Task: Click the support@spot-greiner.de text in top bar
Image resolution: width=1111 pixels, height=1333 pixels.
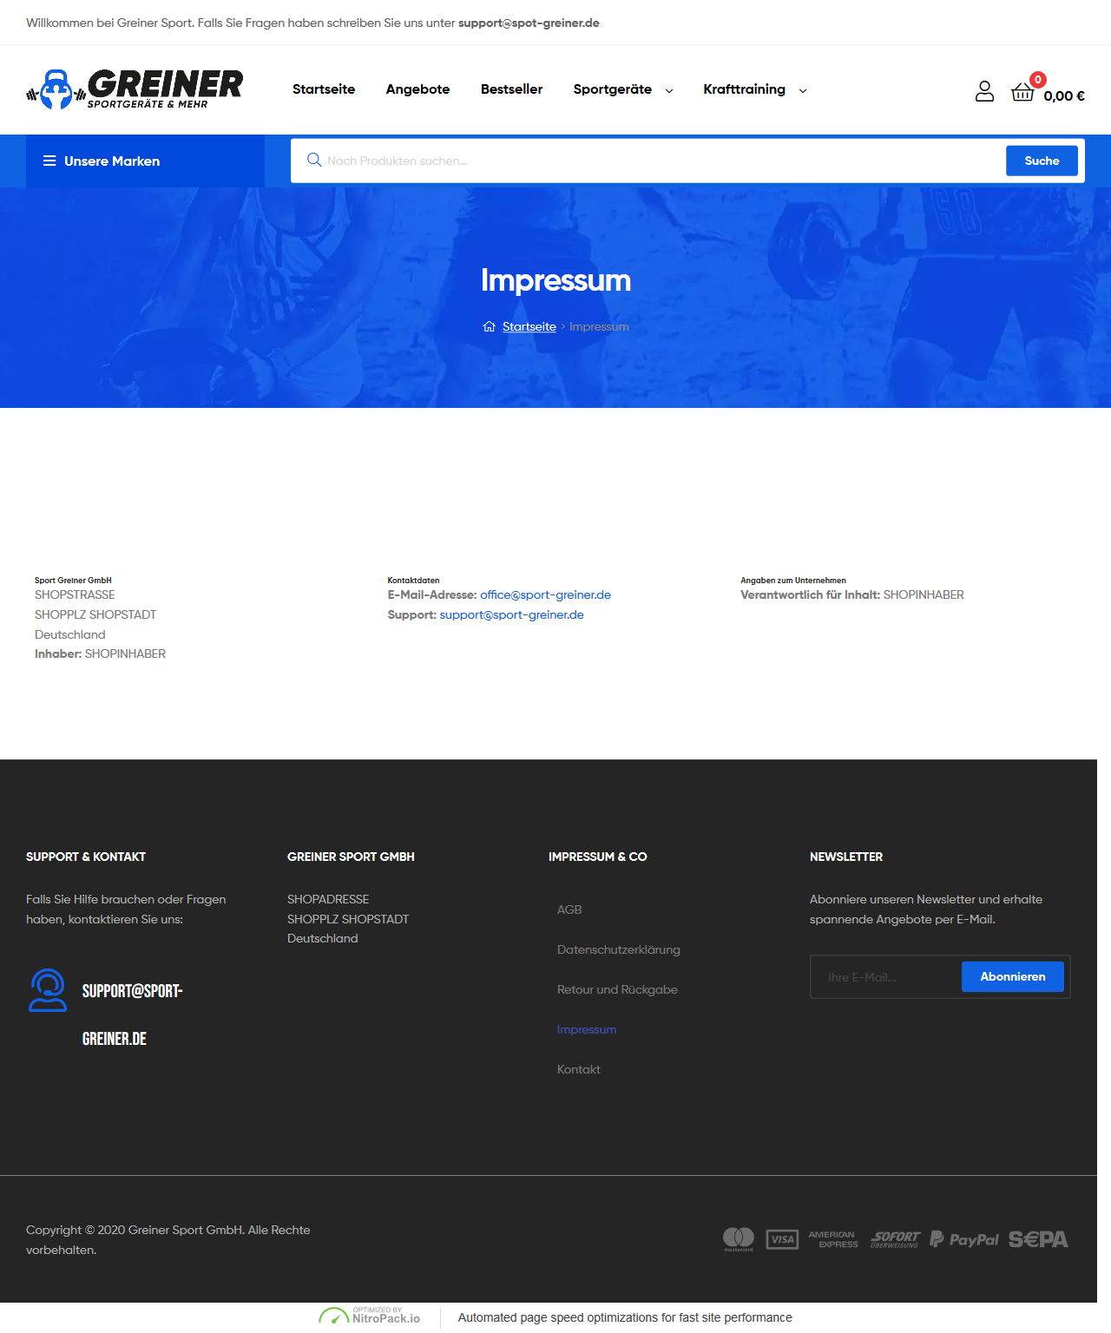Action: pyautogui.click(x=529, y=23)
